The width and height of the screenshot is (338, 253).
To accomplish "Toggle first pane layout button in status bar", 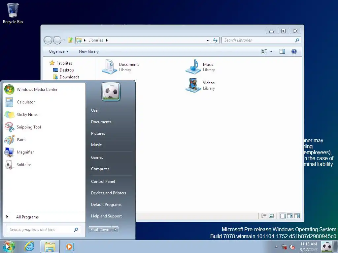I will click(x=283, y=216).
